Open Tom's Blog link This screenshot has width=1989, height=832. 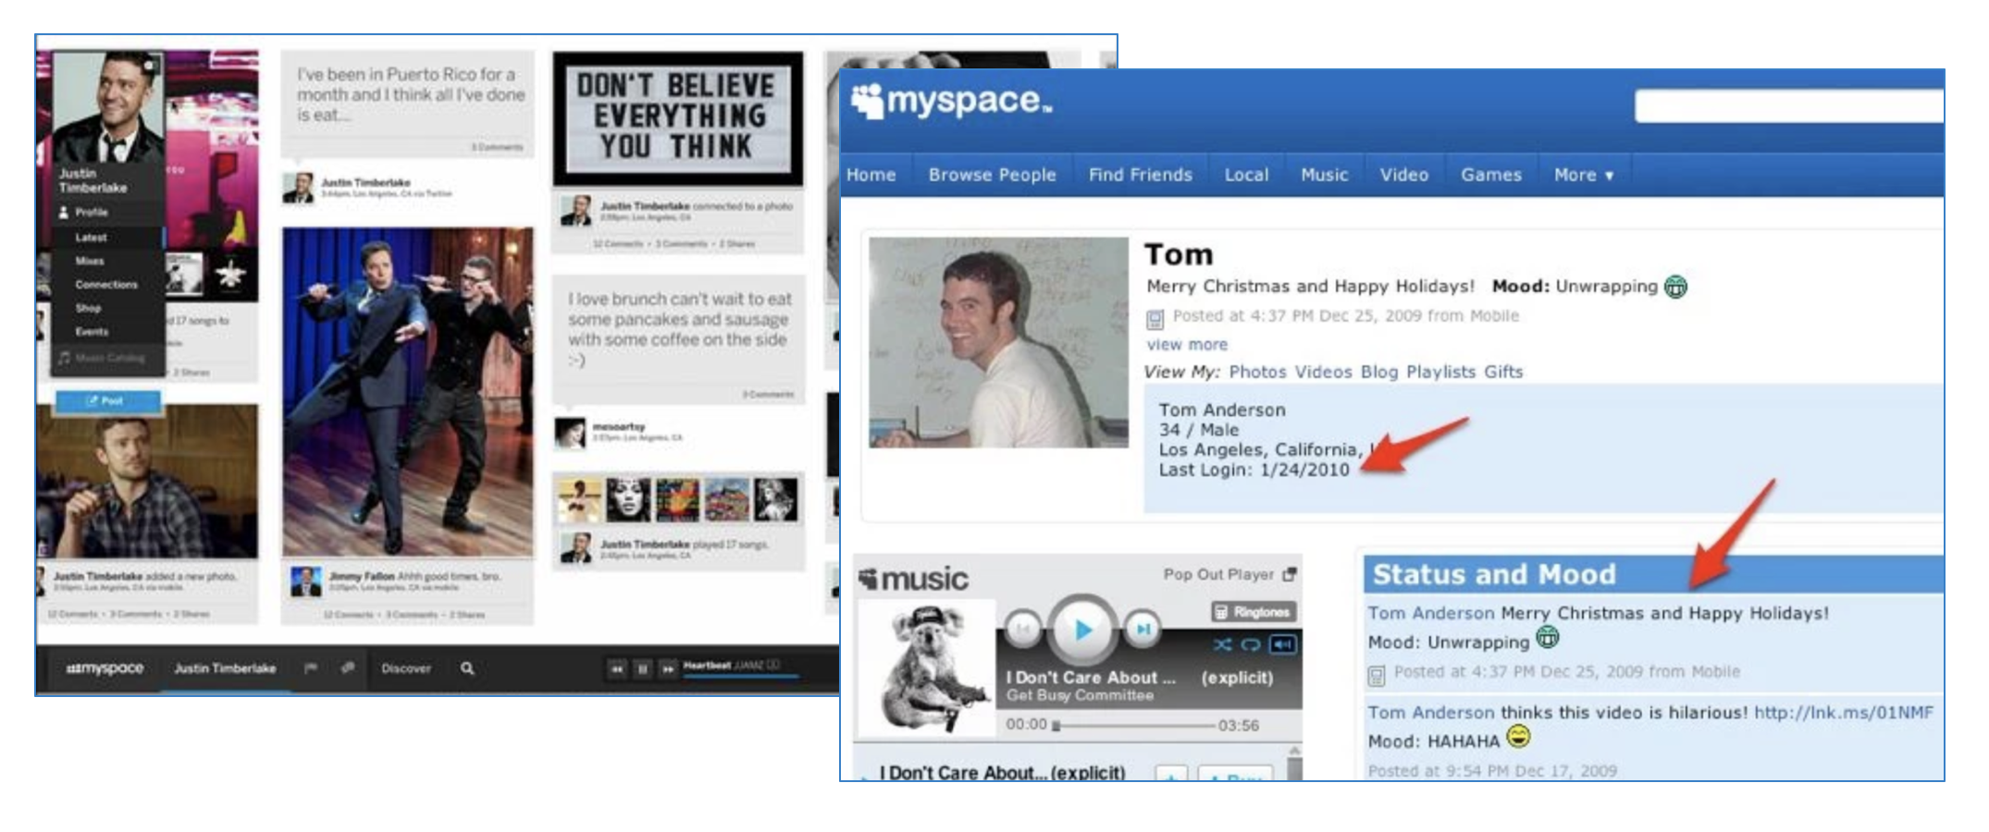tap(1378, 372)
